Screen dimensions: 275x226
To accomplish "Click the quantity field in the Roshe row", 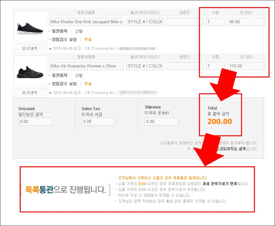I will 215,22.
